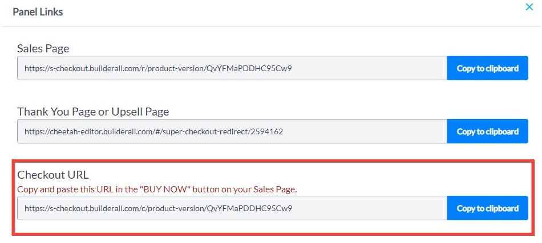Click the 2594162 ID in the redirect URL
The height and width of the screenshot is (243, 542).
tap(268, 131)
